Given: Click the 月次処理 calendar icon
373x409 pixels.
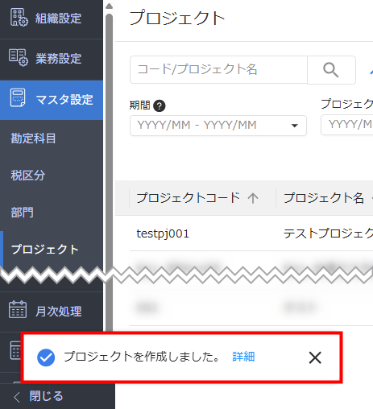Looking at the screenshot, I should pos(18,309).
